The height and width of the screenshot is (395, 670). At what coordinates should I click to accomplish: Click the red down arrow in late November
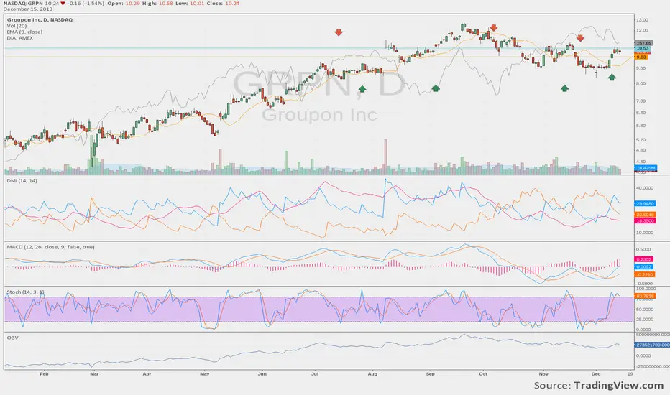coord(580,38)
